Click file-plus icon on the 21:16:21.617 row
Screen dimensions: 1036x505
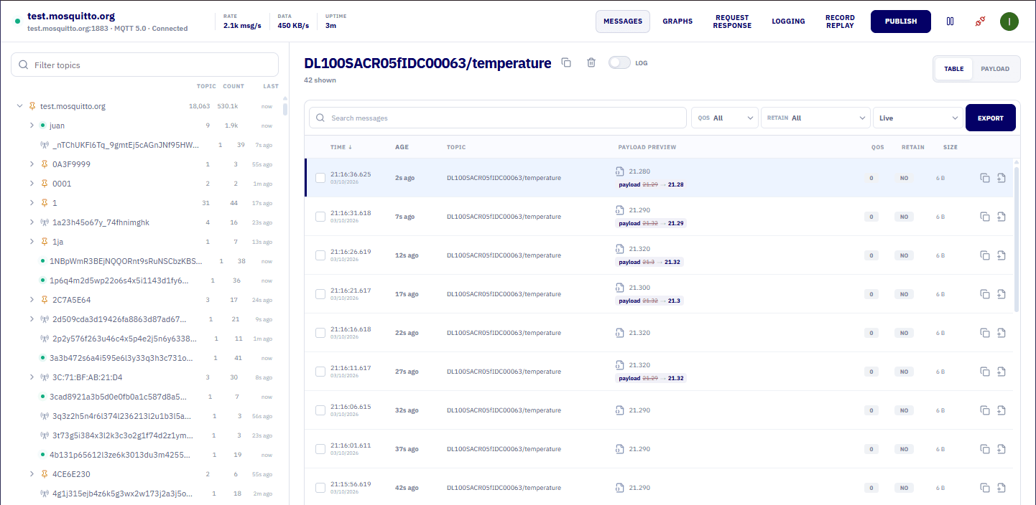1002,294
